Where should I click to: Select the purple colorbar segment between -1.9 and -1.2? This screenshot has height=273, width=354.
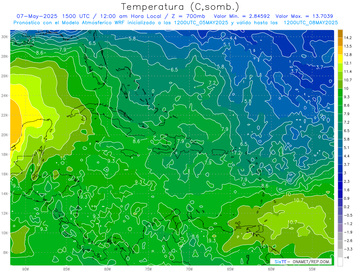pos(340,228)
